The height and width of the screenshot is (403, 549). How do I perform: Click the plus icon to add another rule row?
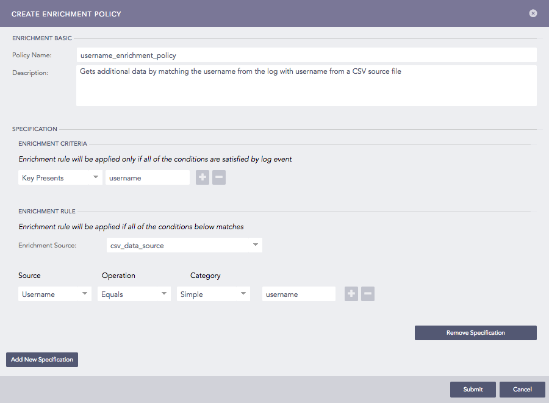[x=351, y=294]
